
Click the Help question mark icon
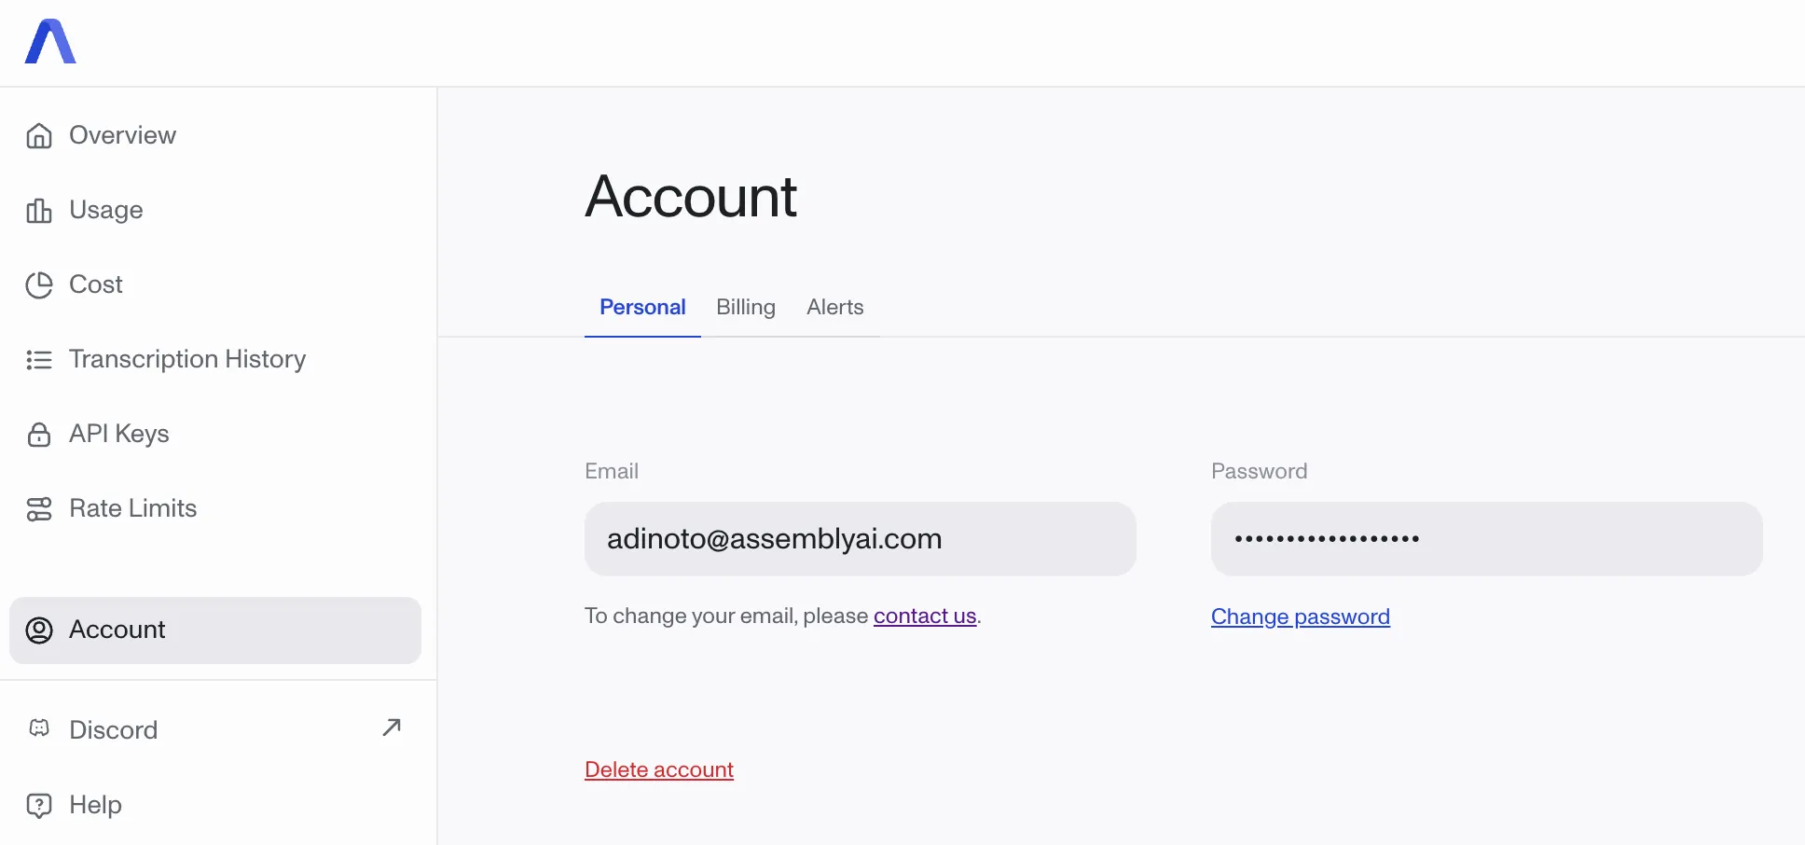39,805
